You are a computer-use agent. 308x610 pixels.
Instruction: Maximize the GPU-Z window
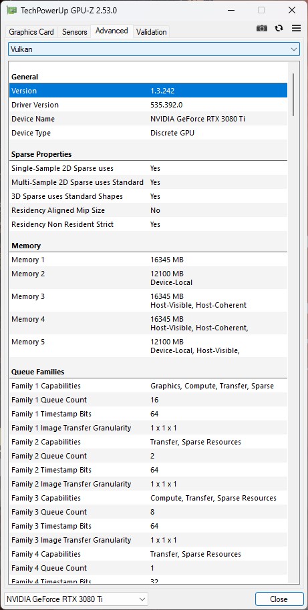tap(261, 10)
